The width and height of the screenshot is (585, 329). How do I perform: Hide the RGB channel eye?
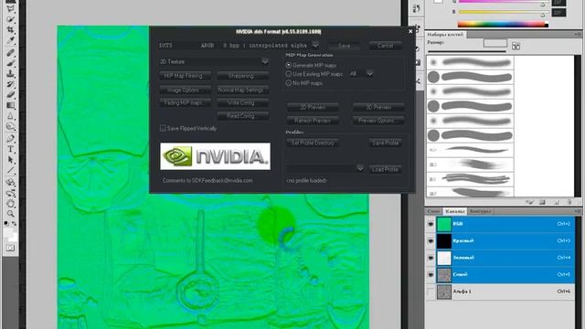[431, 224]
